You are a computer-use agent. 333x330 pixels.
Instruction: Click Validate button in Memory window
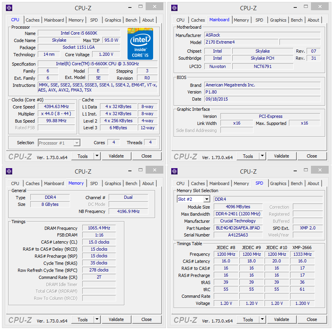click(116, 319)
